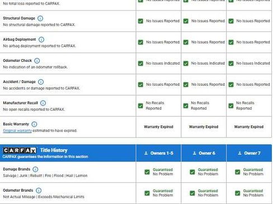Click Damage Brands checkmark for Owner 7

(x=238, y=172)
